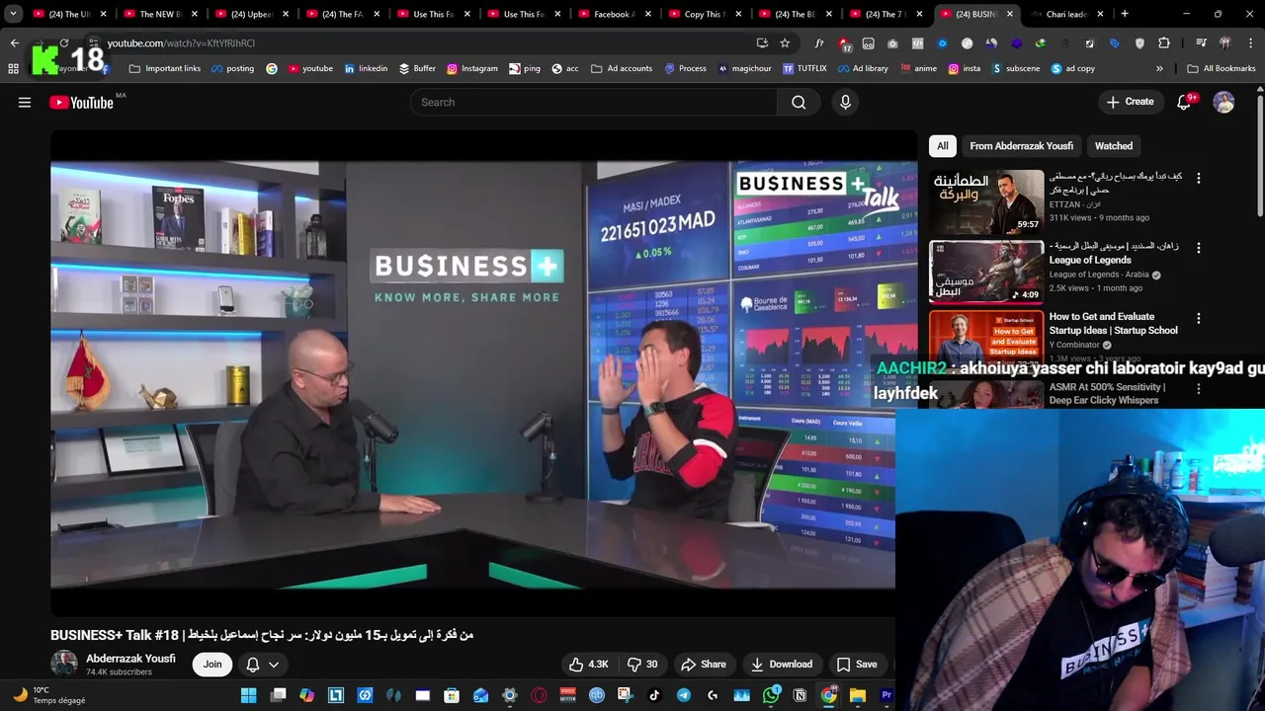Open the Chrome extensions puzzle icon
This screenshot has height=711, width=1265.
coord(1164,42)
